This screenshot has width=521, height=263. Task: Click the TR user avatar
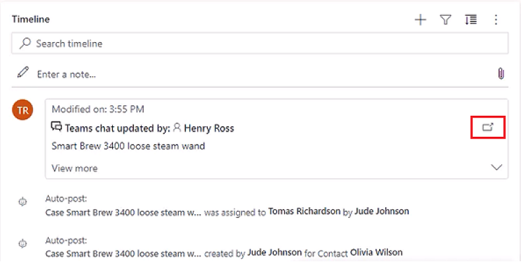point(22,110)
